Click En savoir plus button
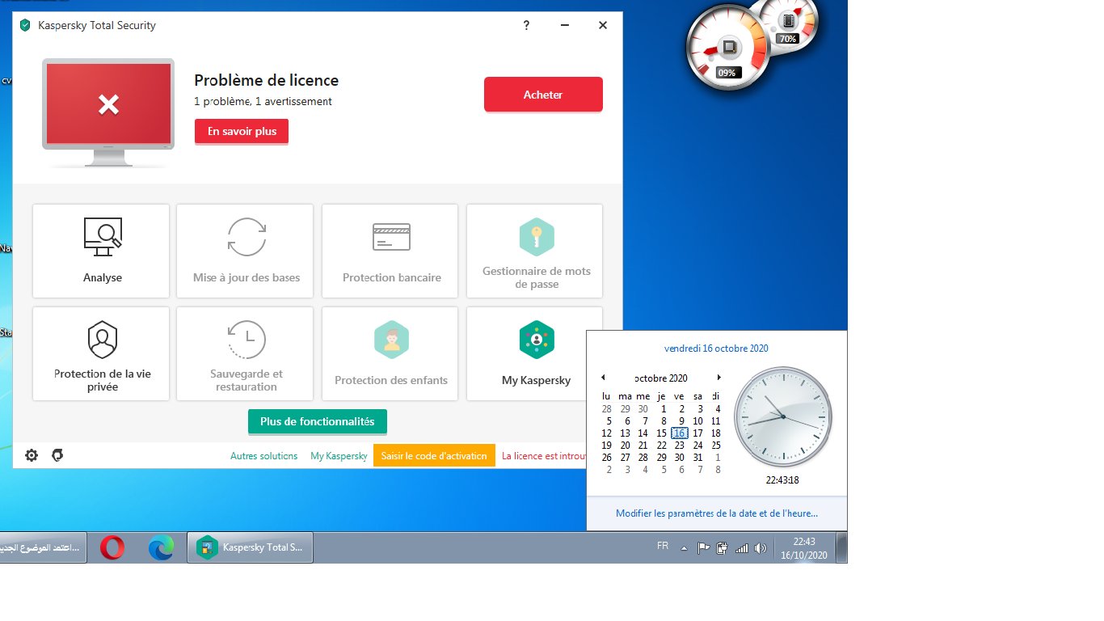Screen dimensions: 1104x621 pos(242,132)
